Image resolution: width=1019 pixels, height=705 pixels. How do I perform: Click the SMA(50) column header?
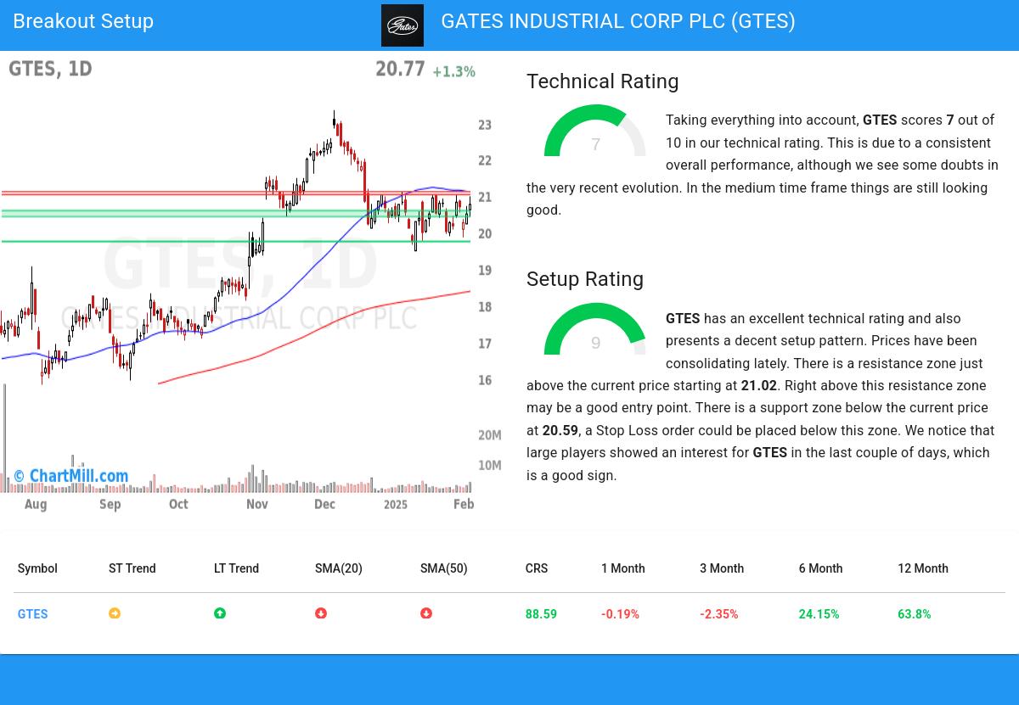click(x=444, y=568)
